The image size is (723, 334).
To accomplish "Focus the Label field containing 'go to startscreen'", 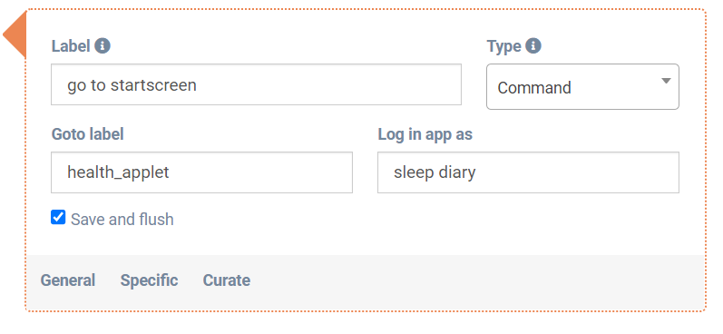I will tap(256, 84).
